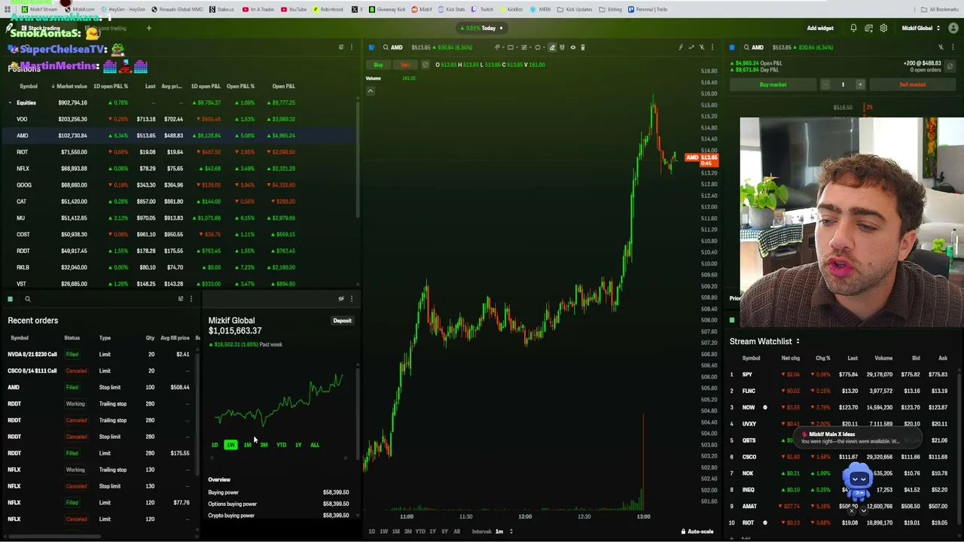Sort positions by the Market value header
This screenshot has width=964, height=542.
coord(69,87)
